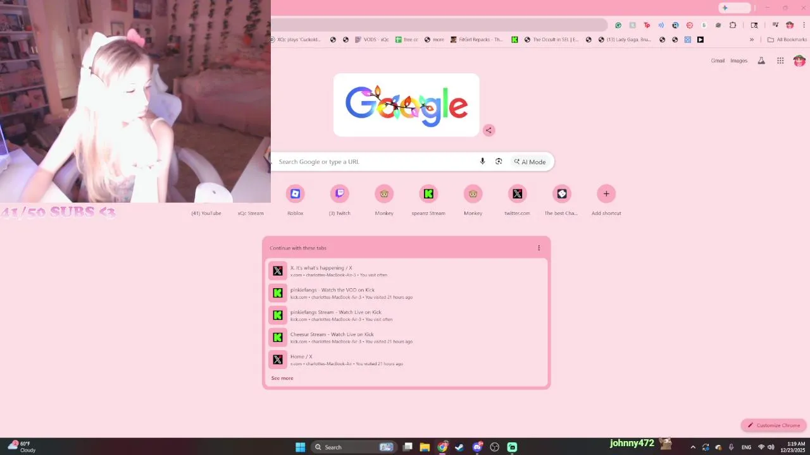Click the microphone tray icon

pos(731,447)
